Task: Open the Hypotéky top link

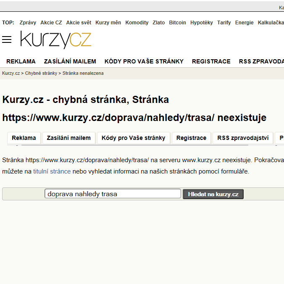Action: [201, 23]
